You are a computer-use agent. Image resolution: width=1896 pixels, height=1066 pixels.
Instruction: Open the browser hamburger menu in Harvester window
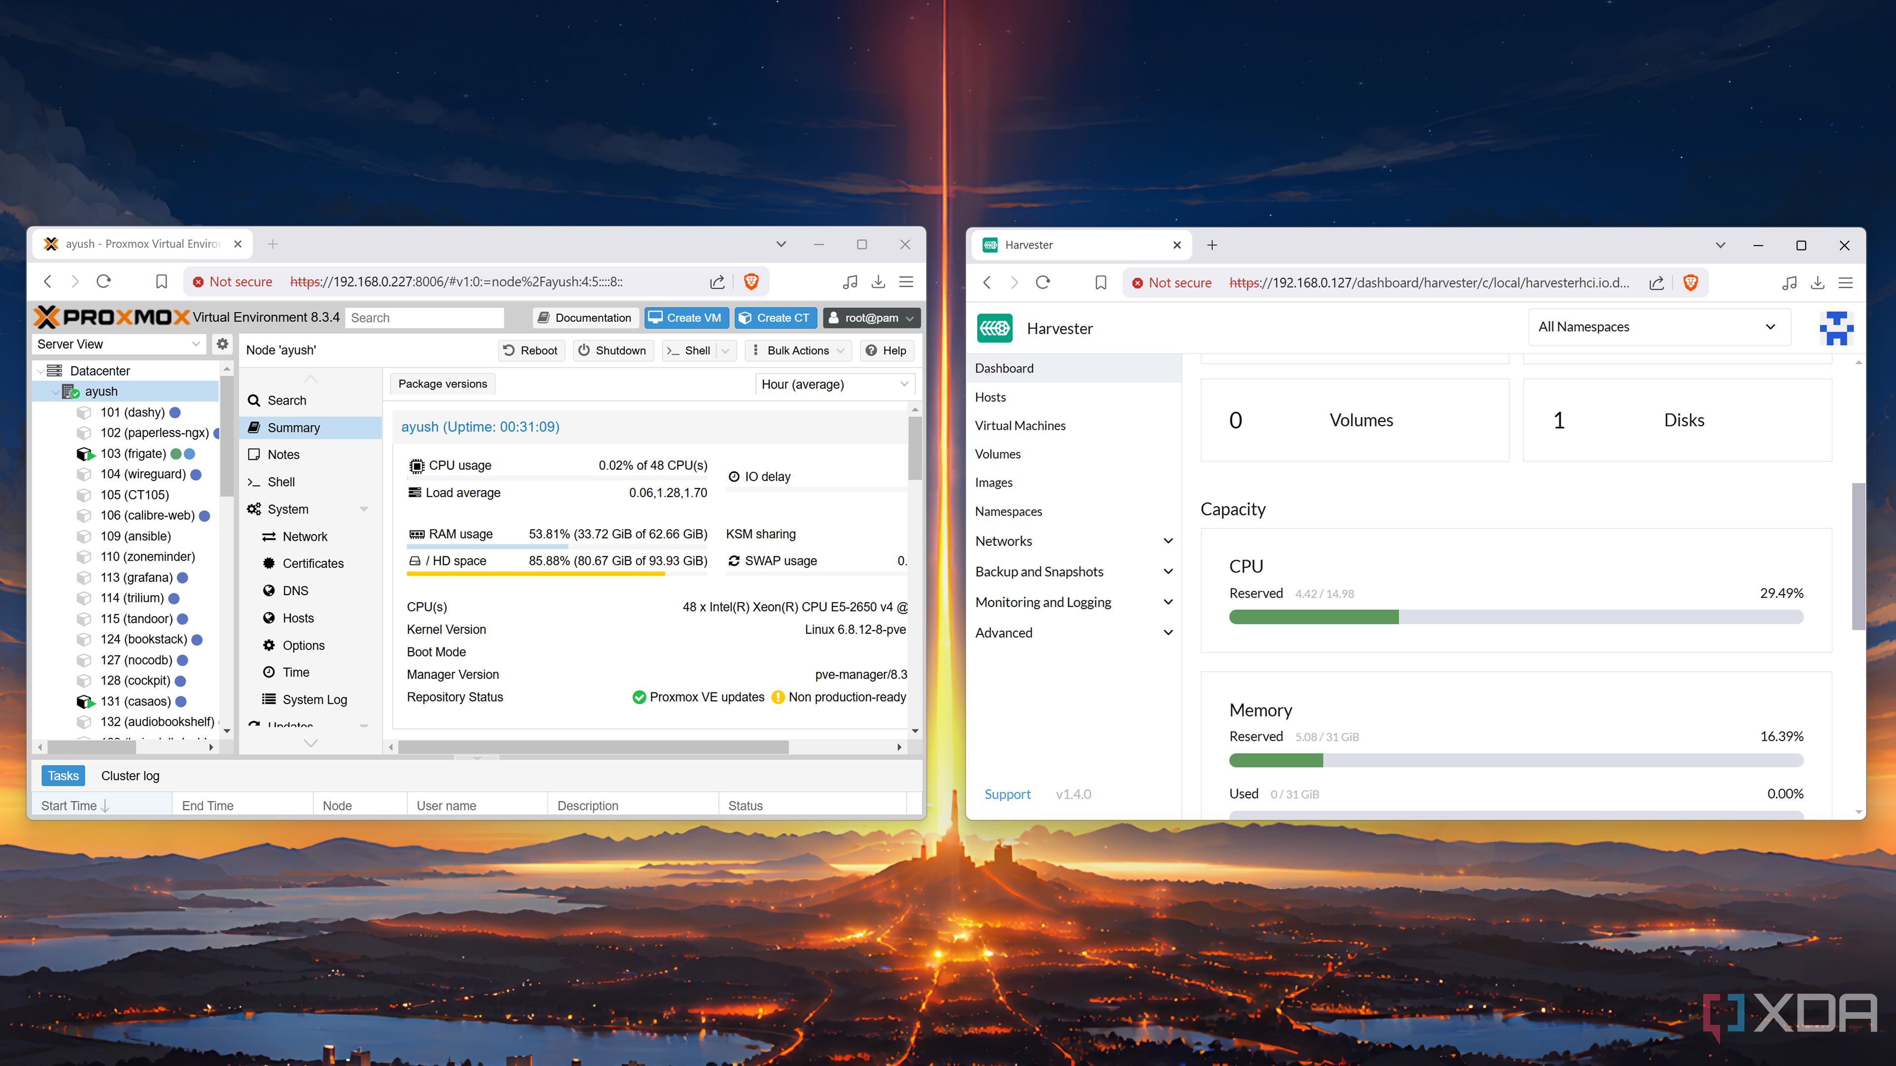point(1846,282)
